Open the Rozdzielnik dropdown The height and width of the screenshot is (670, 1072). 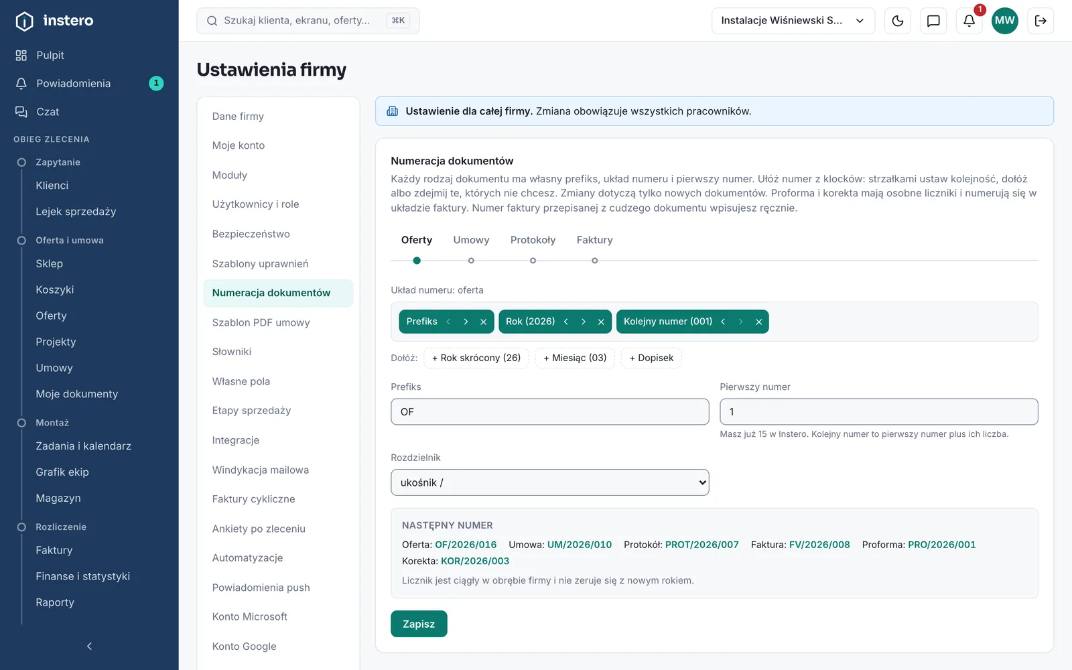click(549, 482)
